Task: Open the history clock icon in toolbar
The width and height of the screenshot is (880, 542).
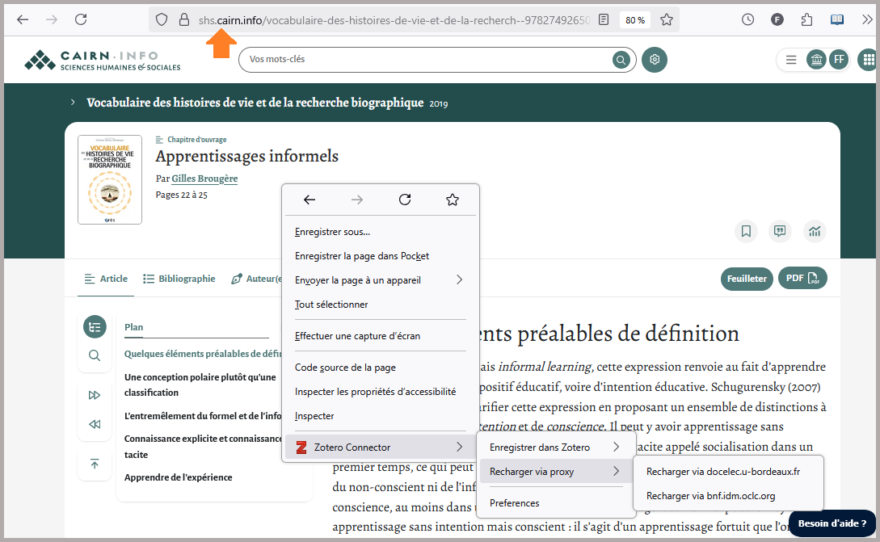Action: pyautogui.click(x=747, y=19)
